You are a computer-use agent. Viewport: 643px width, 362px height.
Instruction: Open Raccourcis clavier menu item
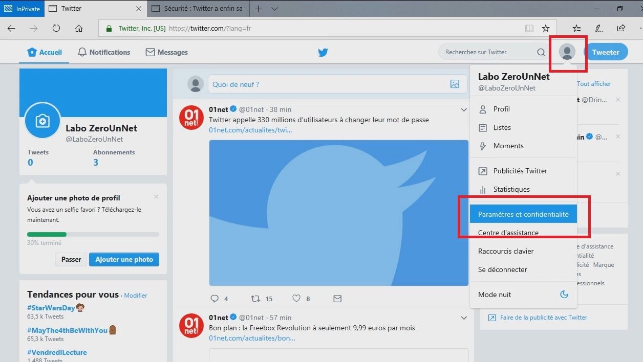pyautogui.click(x=523, y=251)
